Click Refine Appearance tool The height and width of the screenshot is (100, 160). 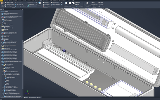pos(55,4)
